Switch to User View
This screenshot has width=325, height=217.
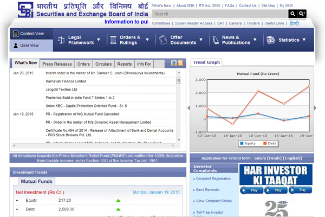pos(29,46)
